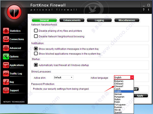Choose ChineseT from language list
Screen dimensions: 153x114
[x=124, y=86]
